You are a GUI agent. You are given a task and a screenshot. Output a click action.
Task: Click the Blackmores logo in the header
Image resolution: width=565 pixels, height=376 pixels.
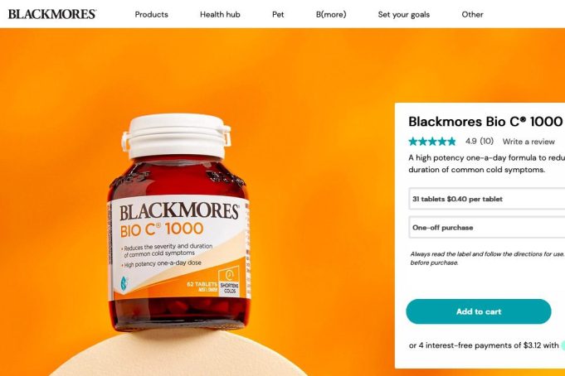pos(52,14)
